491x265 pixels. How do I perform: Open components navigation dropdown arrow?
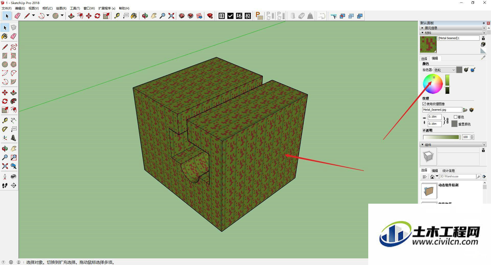437,176
